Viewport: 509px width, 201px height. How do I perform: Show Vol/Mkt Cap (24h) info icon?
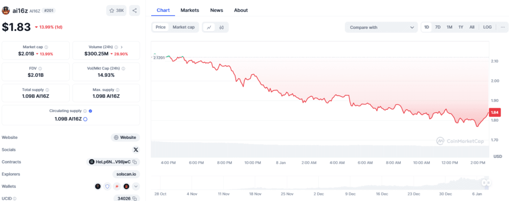(123, 68)
